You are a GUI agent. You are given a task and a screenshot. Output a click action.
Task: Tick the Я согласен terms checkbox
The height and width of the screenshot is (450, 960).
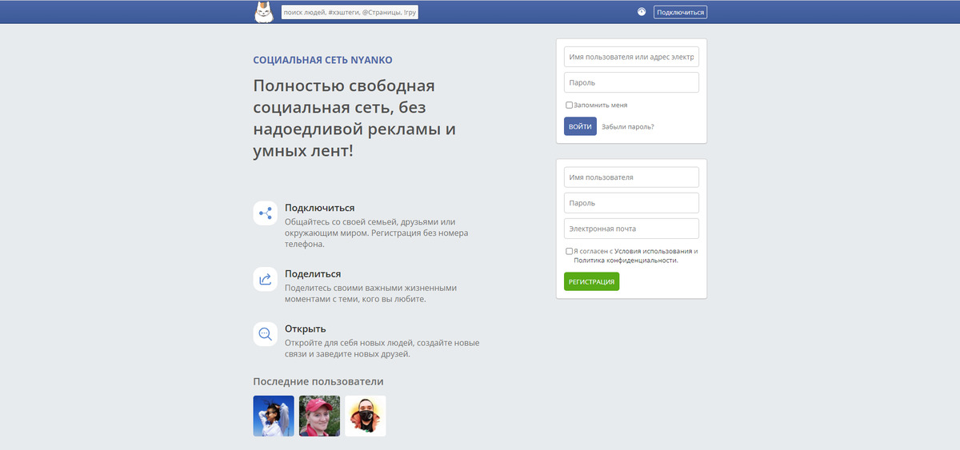pyautogui.click(x=569, y=251)
